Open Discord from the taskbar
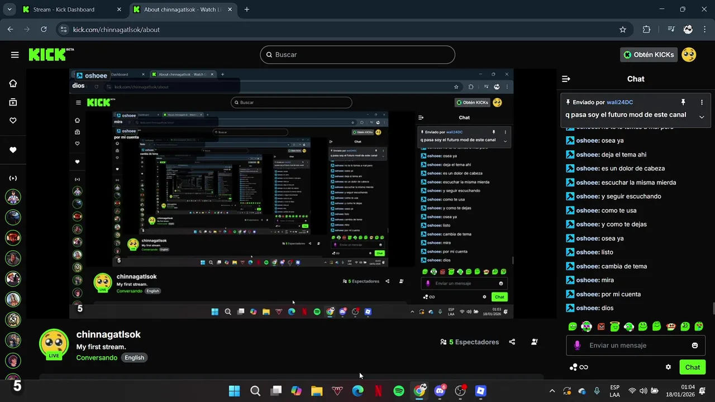The width and height of the screenshot is (715, 402). point(440,391)
